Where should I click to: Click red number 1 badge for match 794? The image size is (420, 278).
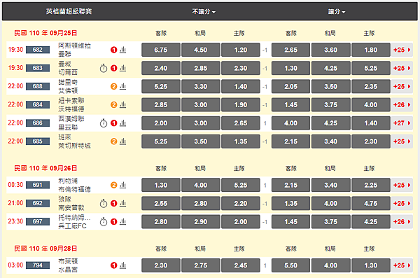[x=114, y=265]
